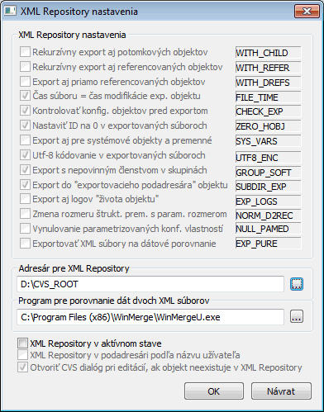Toggle Vynulovanie parametrizovaných konf. vlastností checkbox
Viewport: 324px width, 412px height.
(x=25, y=229)
